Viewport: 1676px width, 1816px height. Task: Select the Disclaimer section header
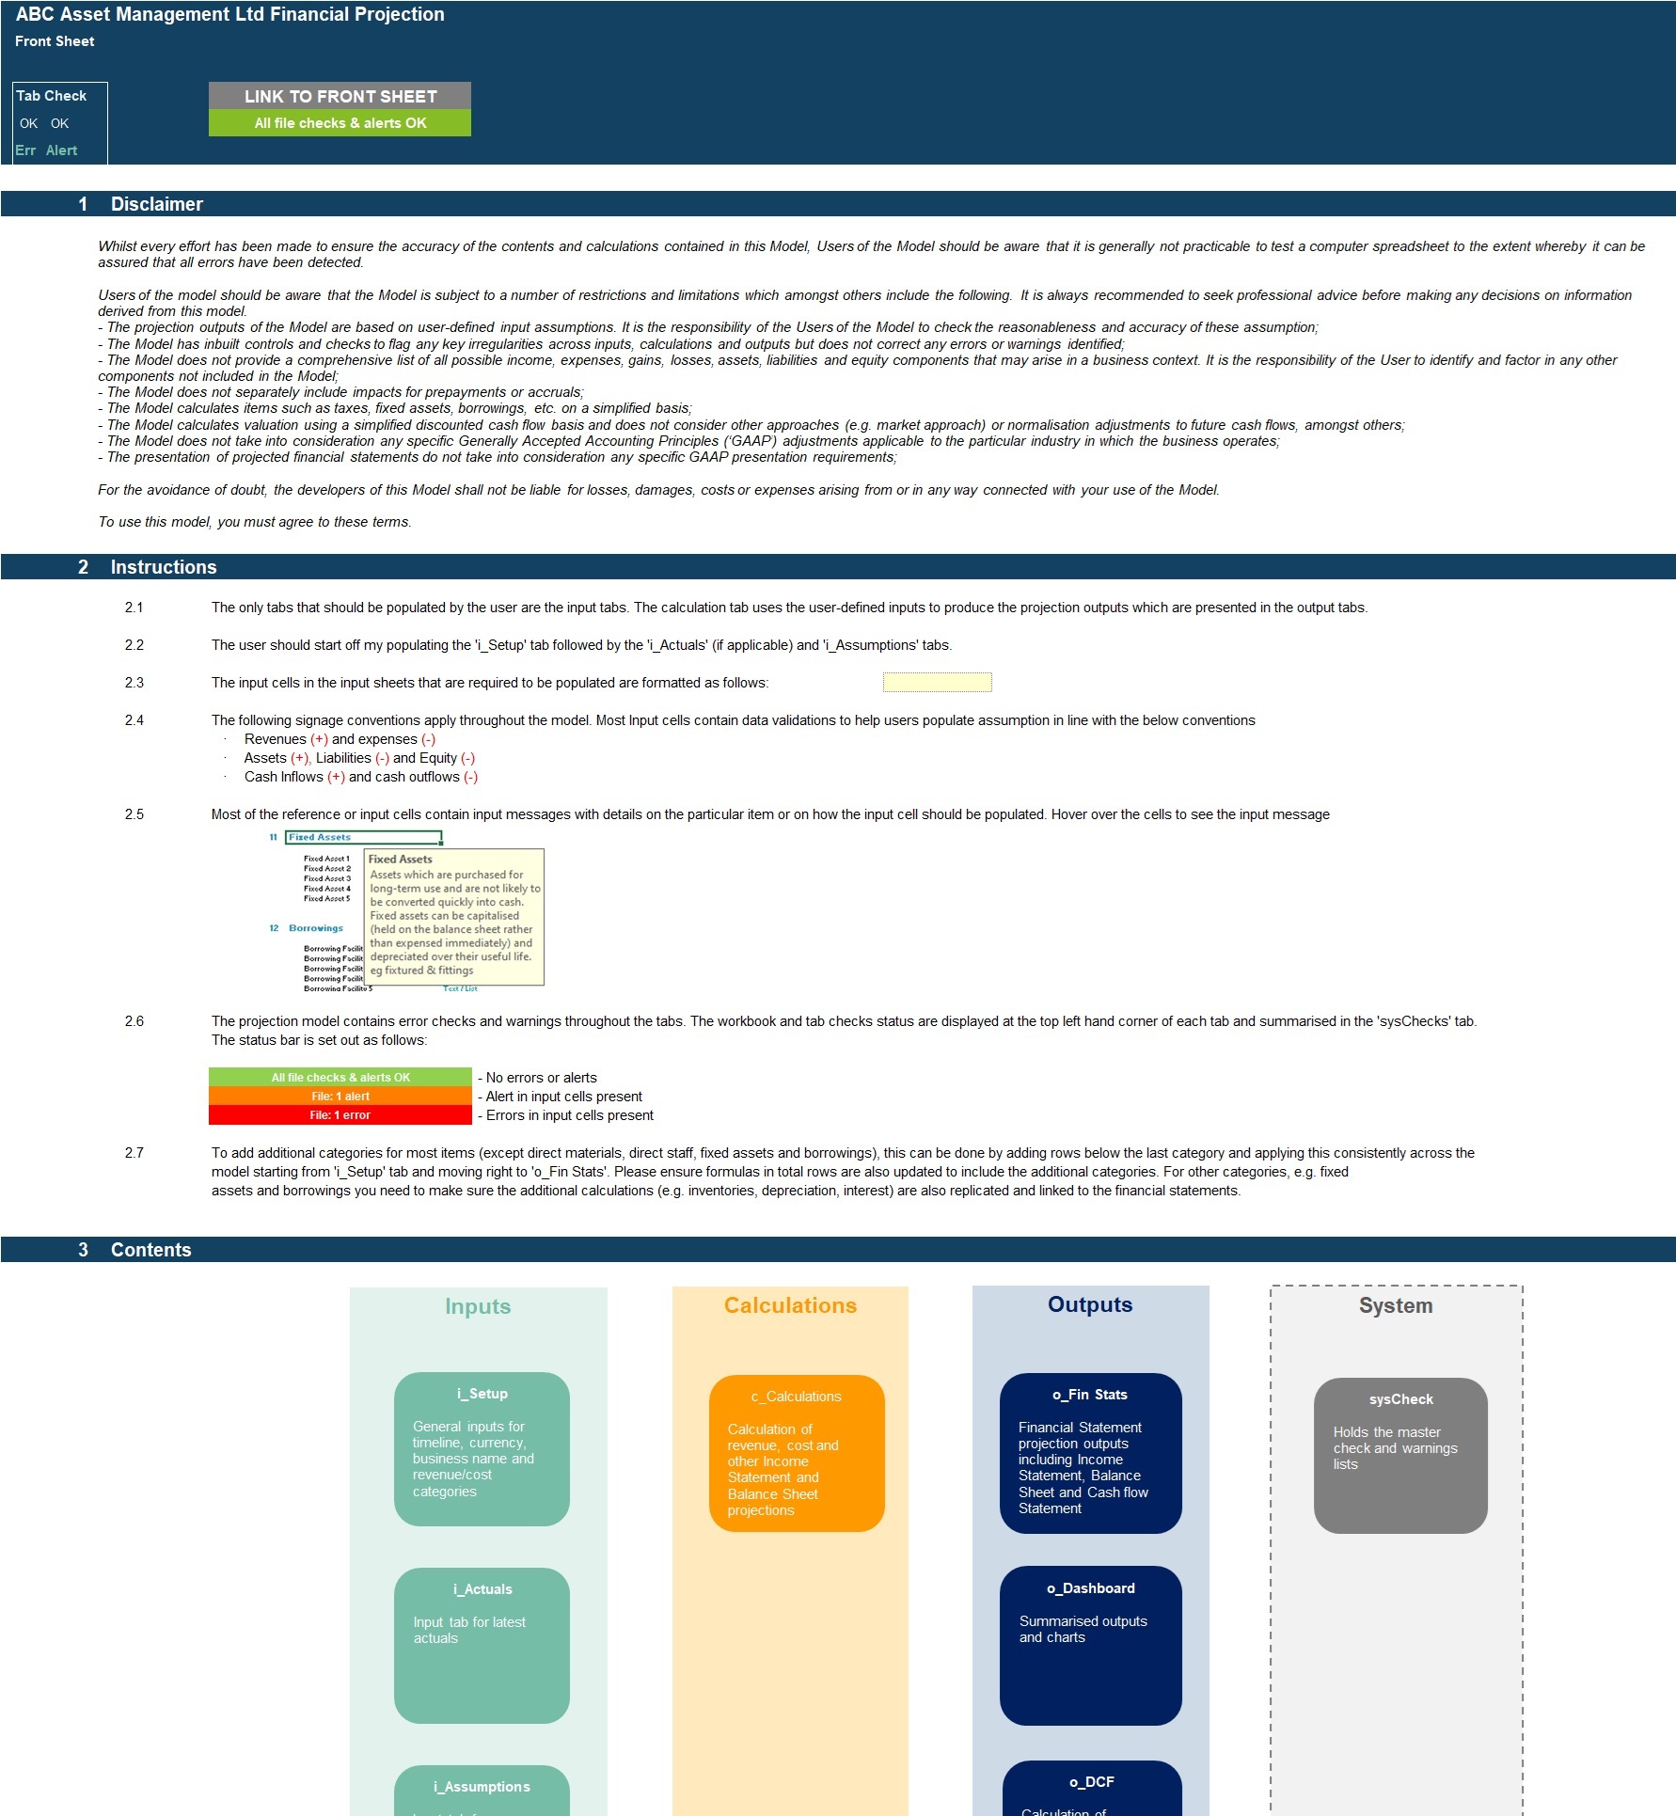tap(838, 204)
